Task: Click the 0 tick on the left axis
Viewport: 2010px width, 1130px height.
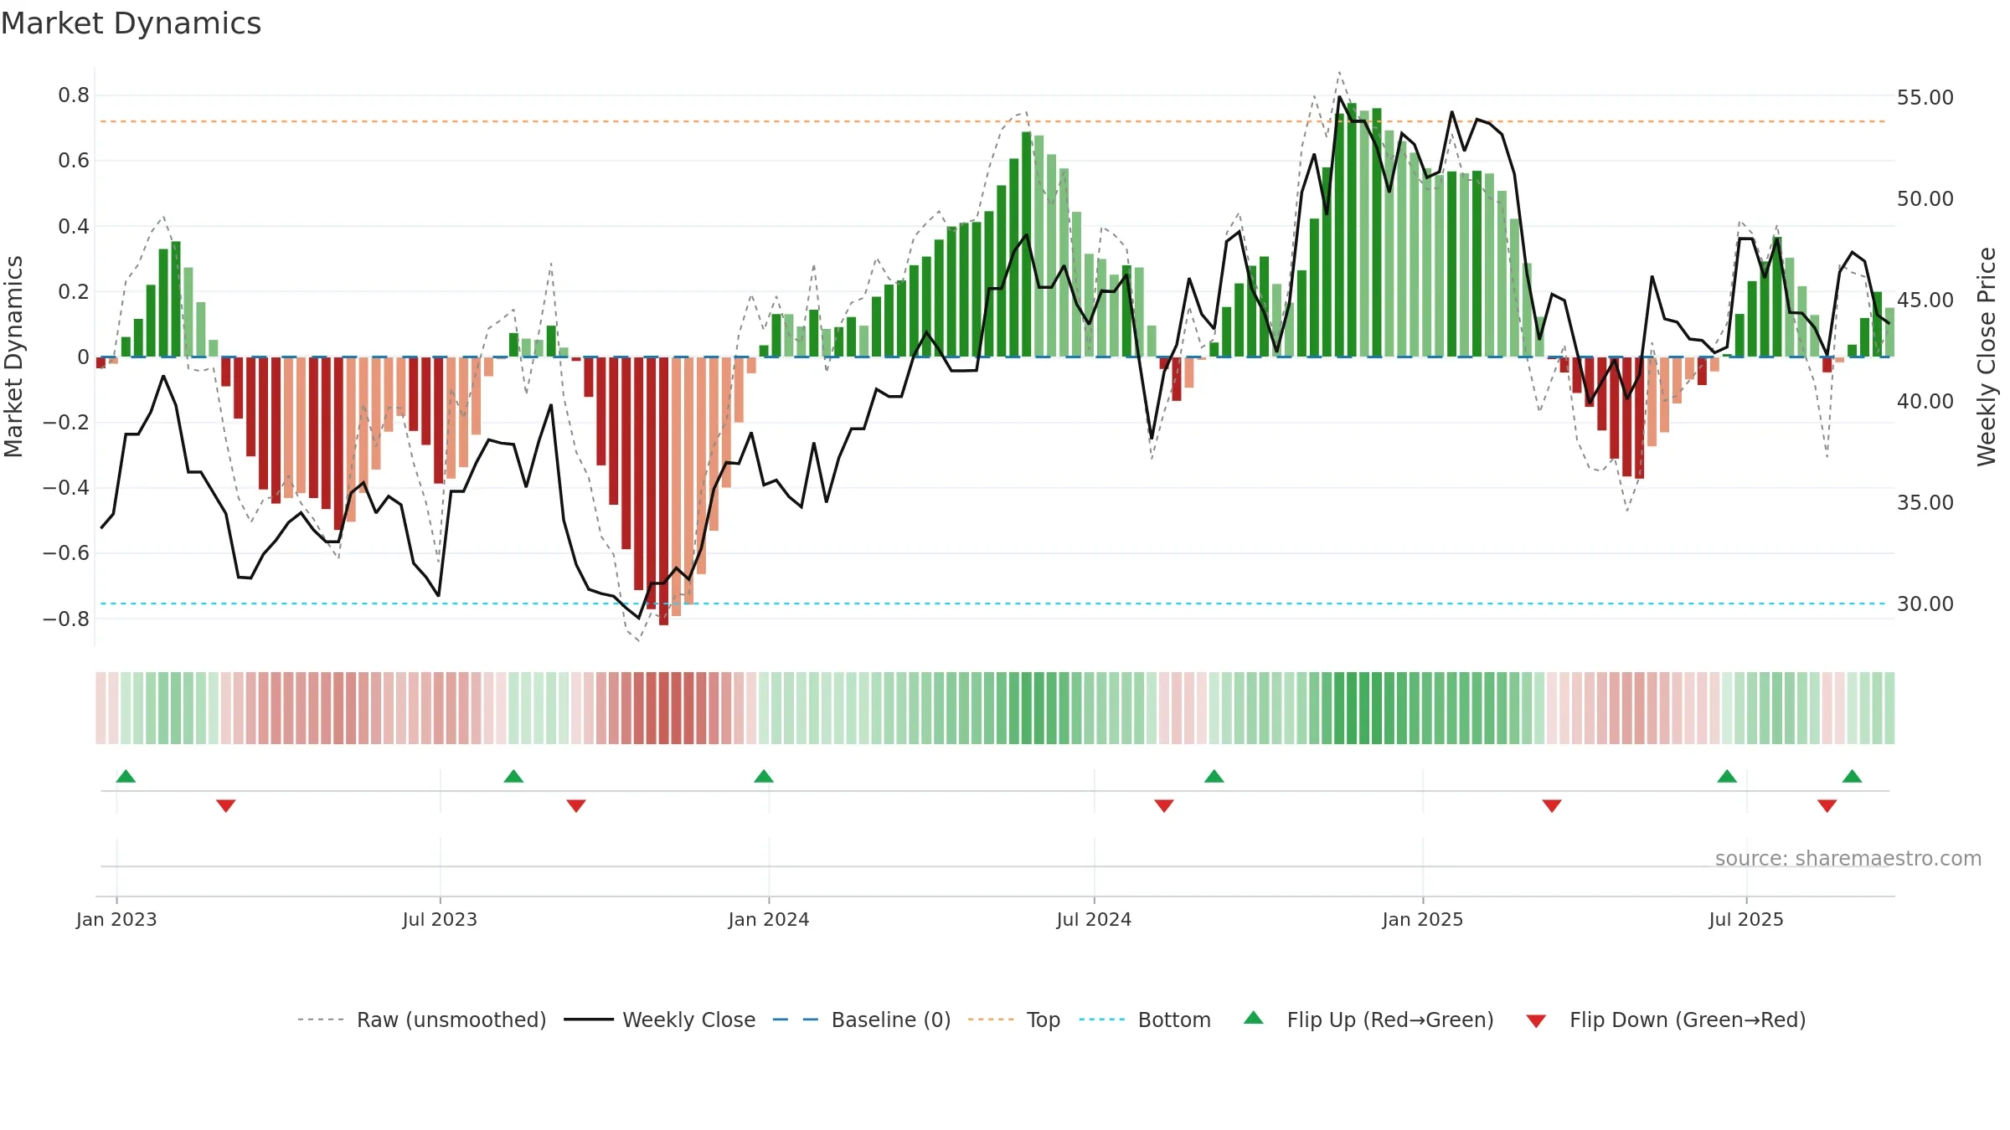Action: [x=83, y=357]
